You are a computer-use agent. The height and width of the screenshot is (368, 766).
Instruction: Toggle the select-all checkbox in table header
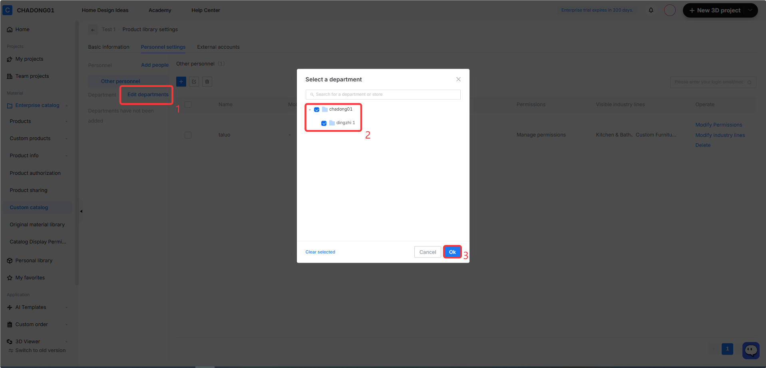[x=188, y=105]
